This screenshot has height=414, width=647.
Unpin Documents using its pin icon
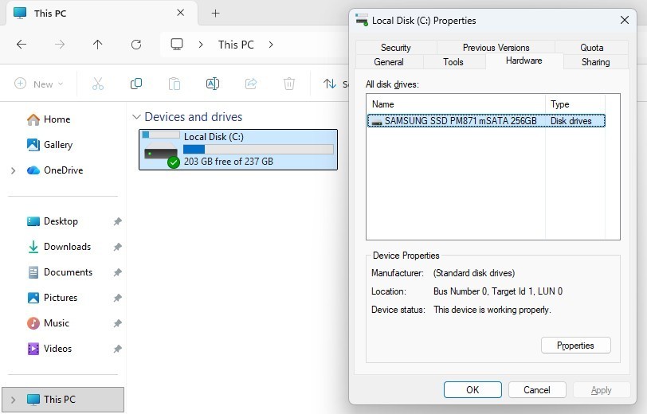click(118, 272)
